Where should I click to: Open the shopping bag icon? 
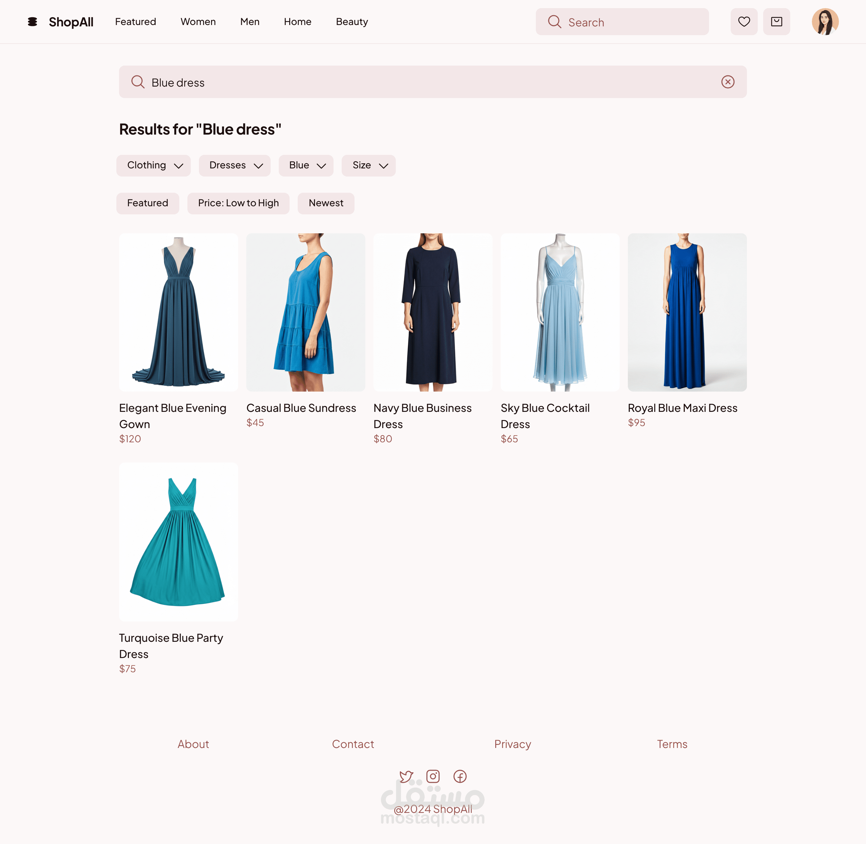[776, 22]
